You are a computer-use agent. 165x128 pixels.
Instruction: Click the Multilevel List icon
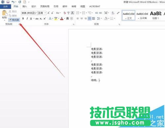[x=89, y=13]
